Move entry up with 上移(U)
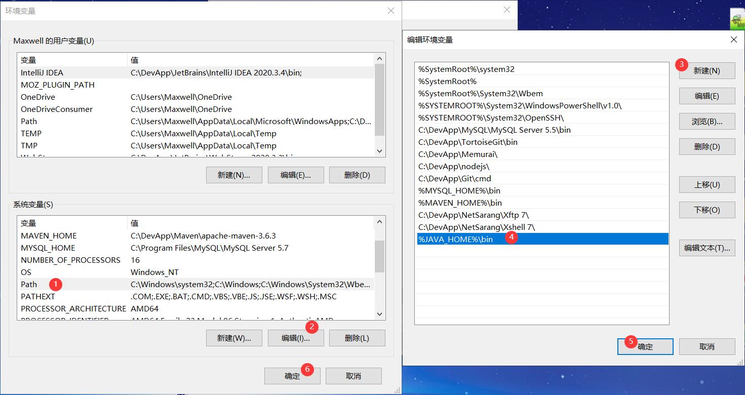 (x=707, y=185)
